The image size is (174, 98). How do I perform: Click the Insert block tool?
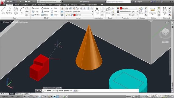pyautogui.click(x=108, y=10)
